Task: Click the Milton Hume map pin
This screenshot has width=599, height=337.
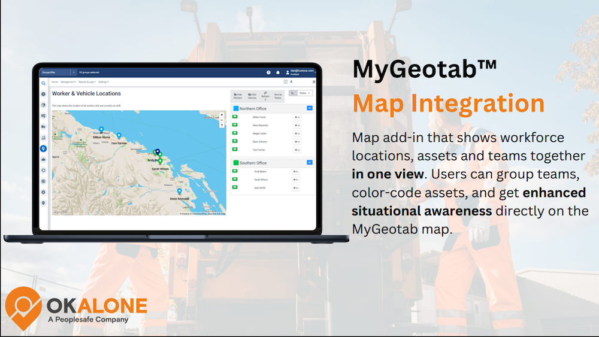Action: 101,130
